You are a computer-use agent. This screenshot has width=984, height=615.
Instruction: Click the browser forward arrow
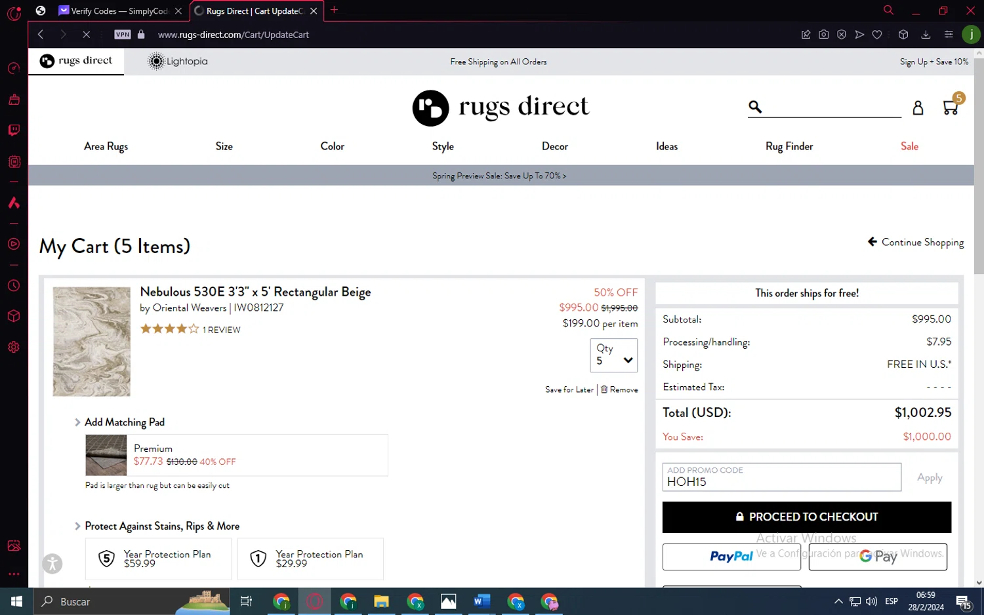coord(63,34)
